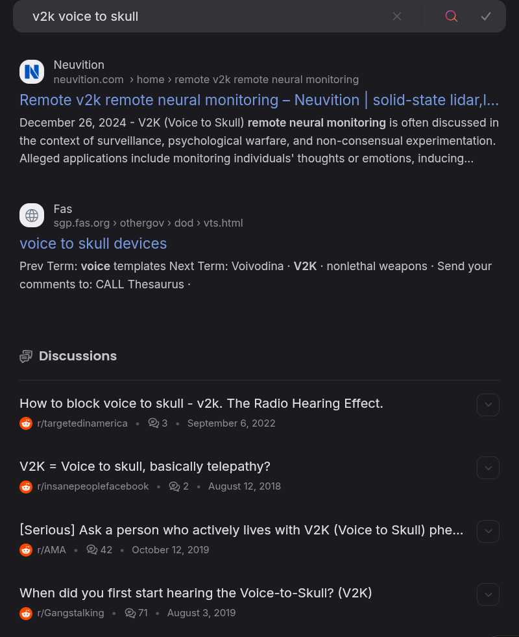Image resolution: width=519 pixels, height=637 pixels.
Task: Open "V2K = Voice to skull, basically telepathy?" thread
Action: [x=145, y=466]
